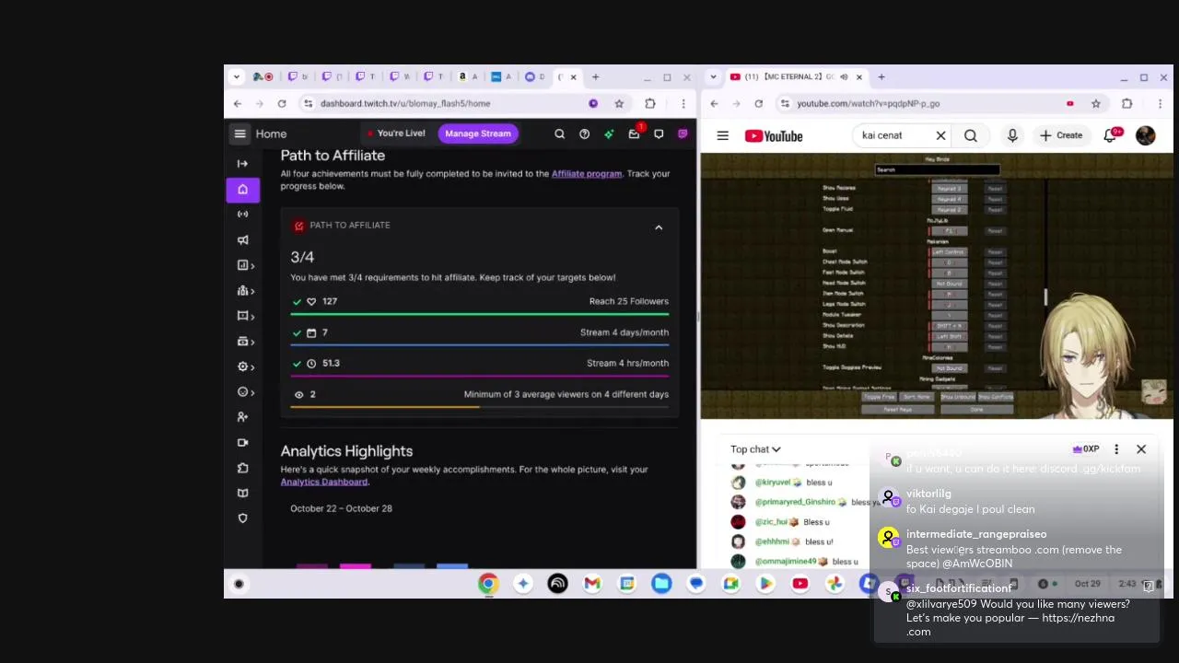The height and width of the screenshot is (663, 1179).
Task: Clear the YouTube search text with X
Action: coord(940,136)
